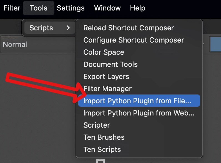Screen dimensions: 221x163
Task: Open the Window menu
Action: point(107,8)
